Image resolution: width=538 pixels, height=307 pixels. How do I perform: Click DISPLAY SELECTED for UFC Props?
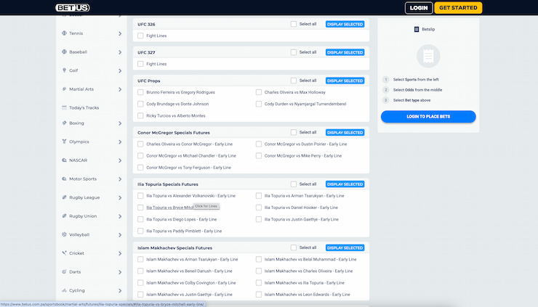point(345,81)
